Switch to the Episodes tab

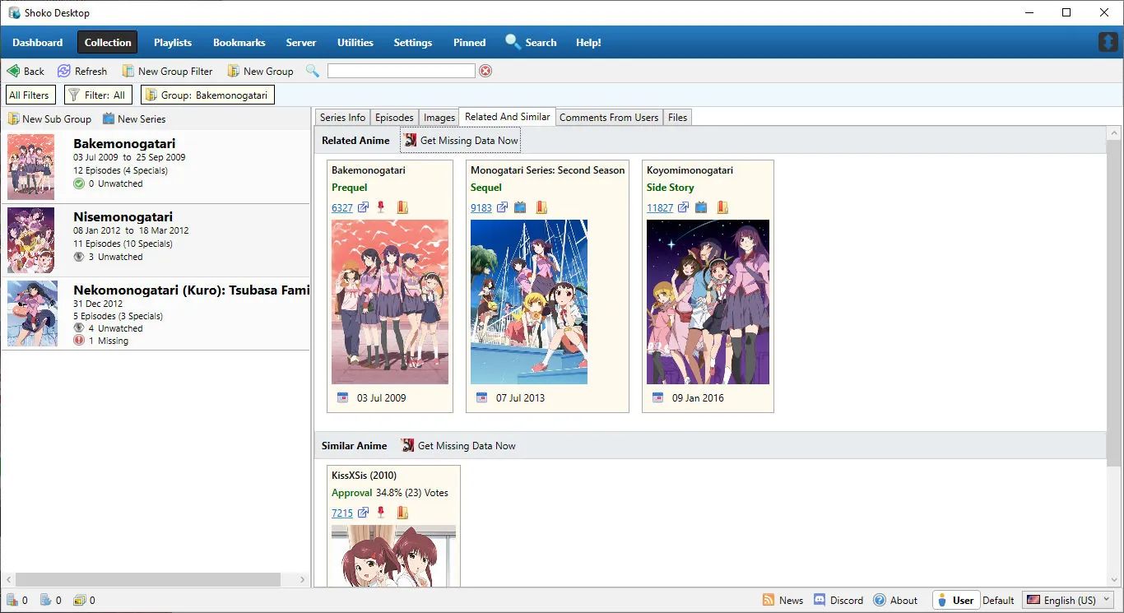coord(394,118)
